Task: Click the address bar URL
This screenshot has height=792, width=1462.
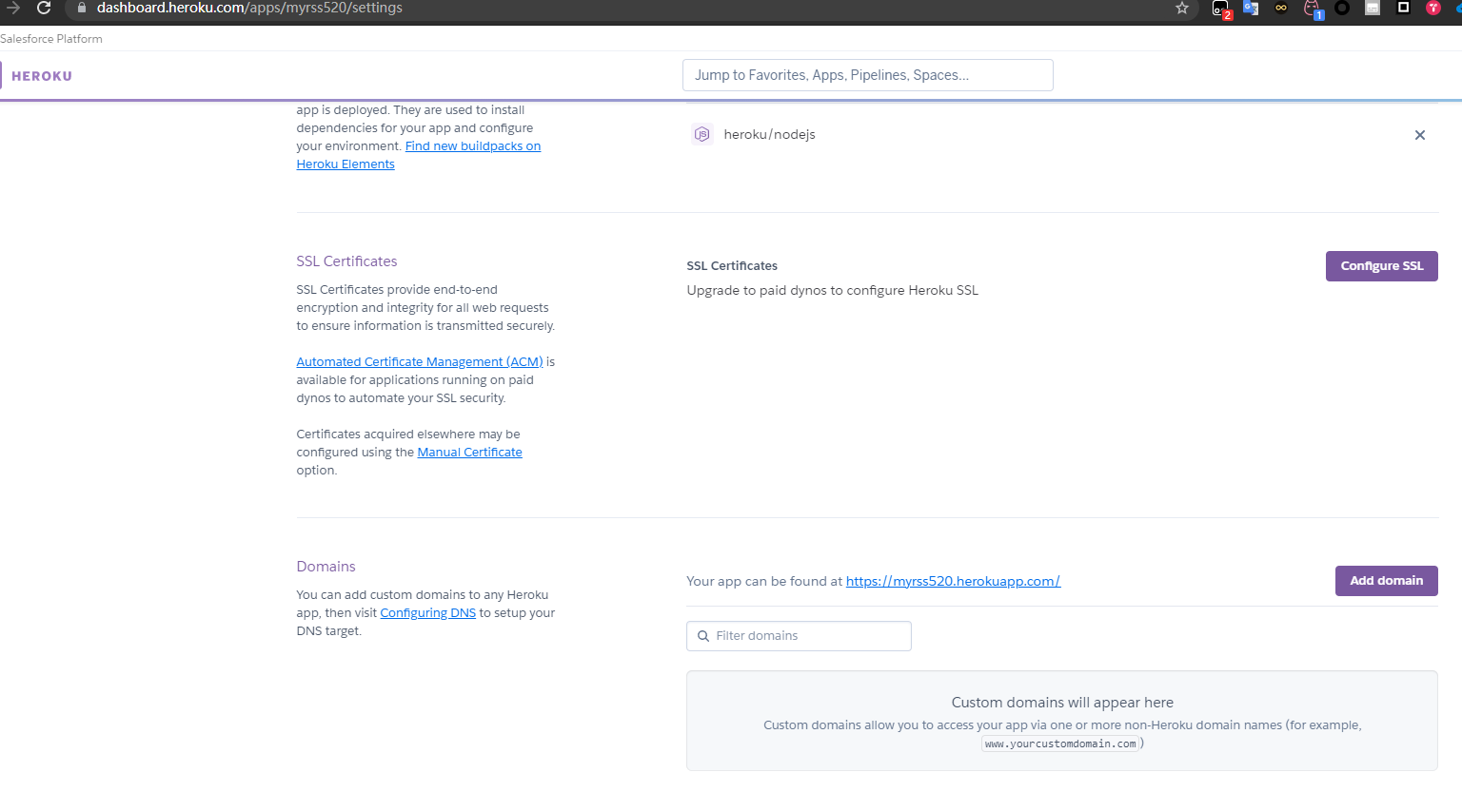Action: 249,8
